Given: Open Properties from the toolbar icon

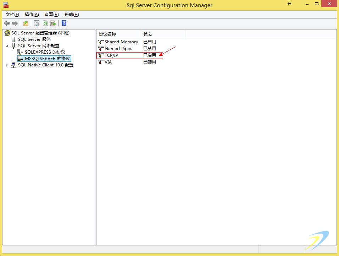Looking at the screenshot, I should (37, 23).
